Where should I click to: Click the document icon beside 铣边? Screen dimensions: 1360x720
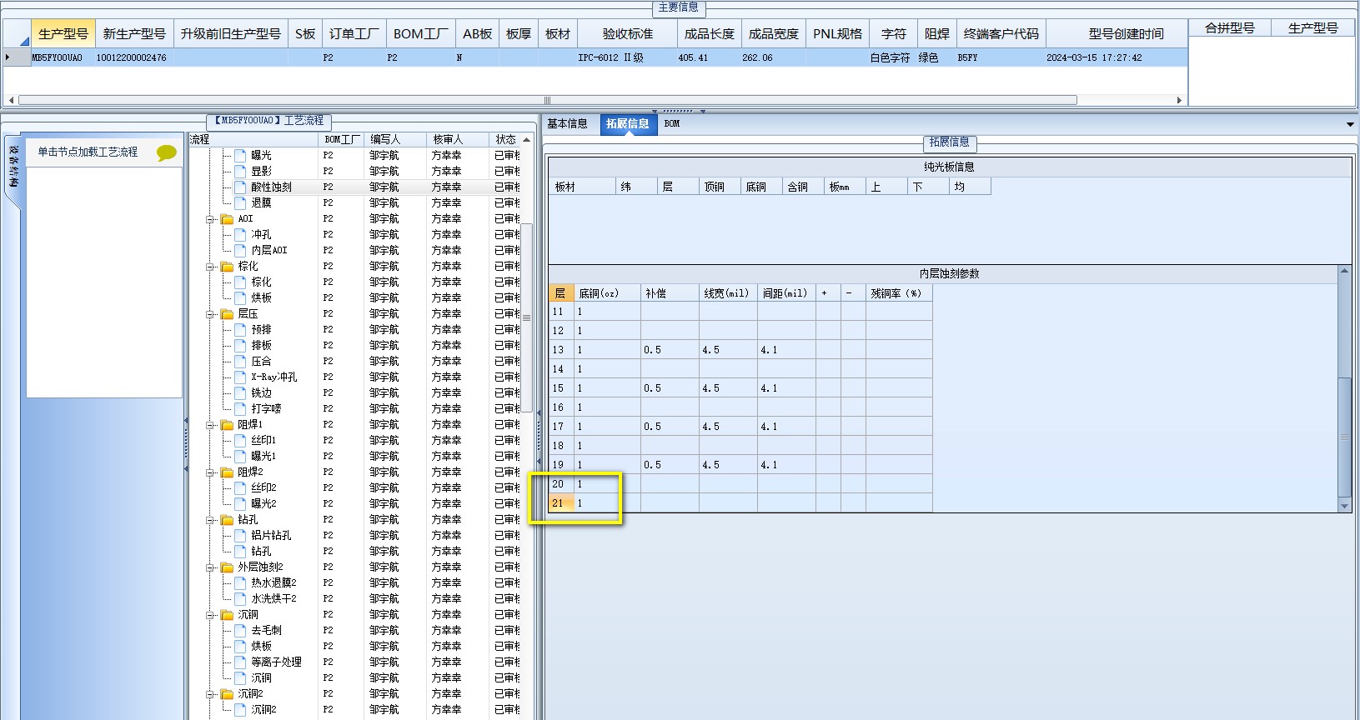pyautogui.click(x=240, y=392)
